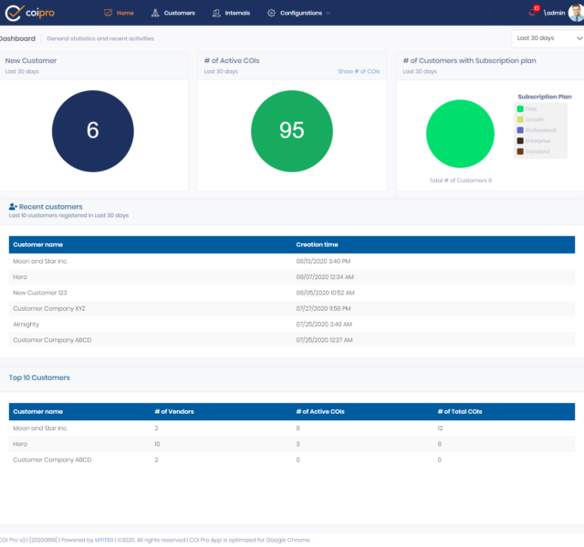Viewport: 584px width, 547px height.
Task: Click the Enterprise legend color swatch
Action: coord(520,140)
